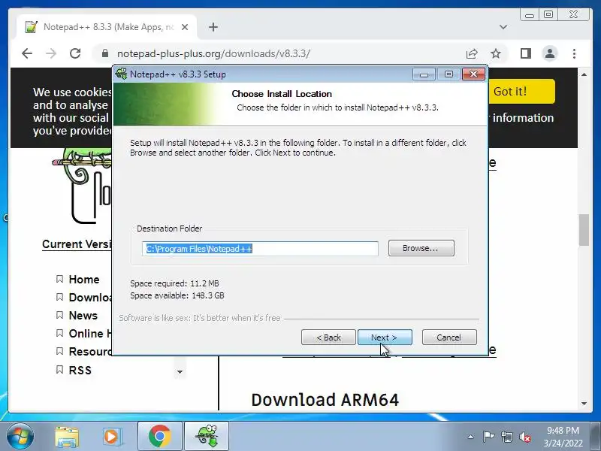
Task: Open the News sidebar link
Action: pos(83,316)
